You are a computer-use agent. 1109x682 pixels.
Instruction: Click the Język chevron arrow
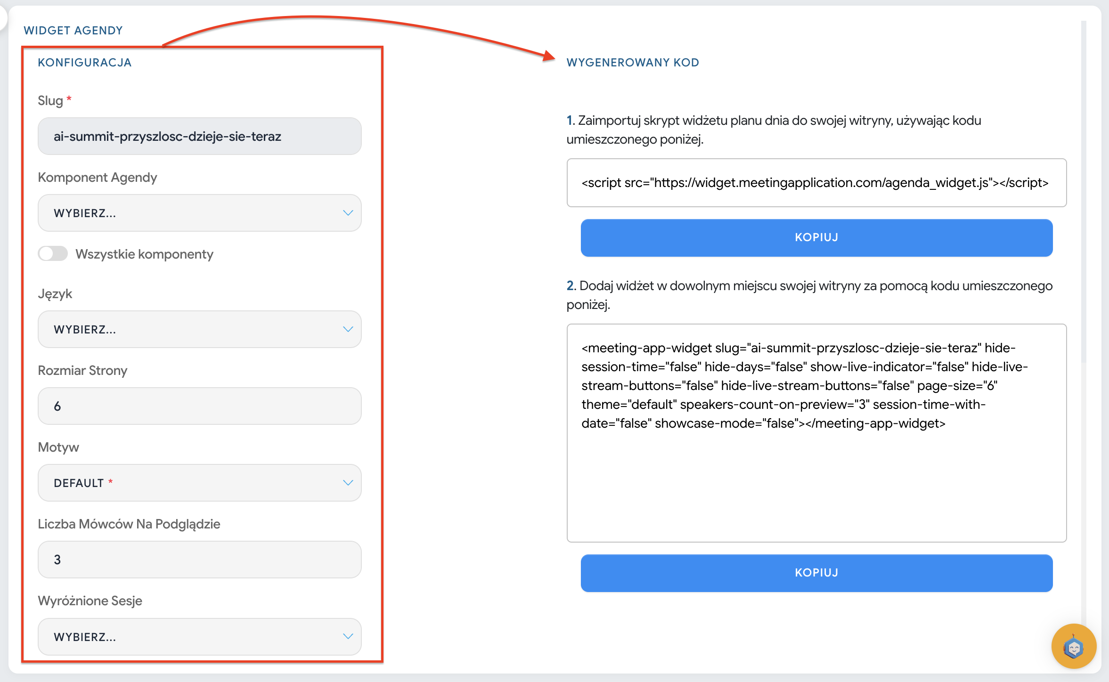coord(348,329)
